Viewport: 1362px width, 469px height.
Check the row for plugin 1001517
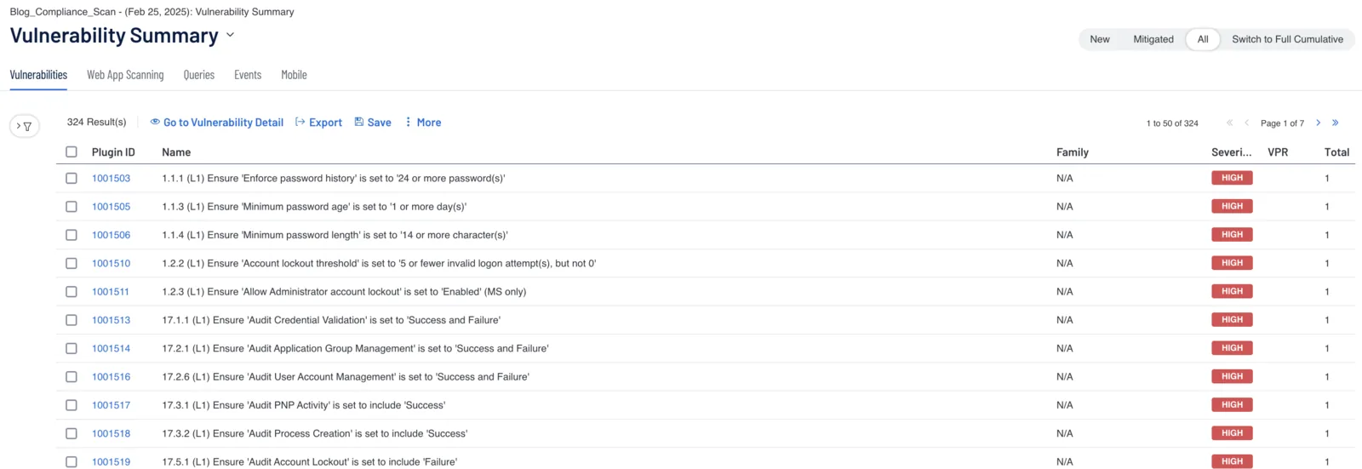(72, 405)
